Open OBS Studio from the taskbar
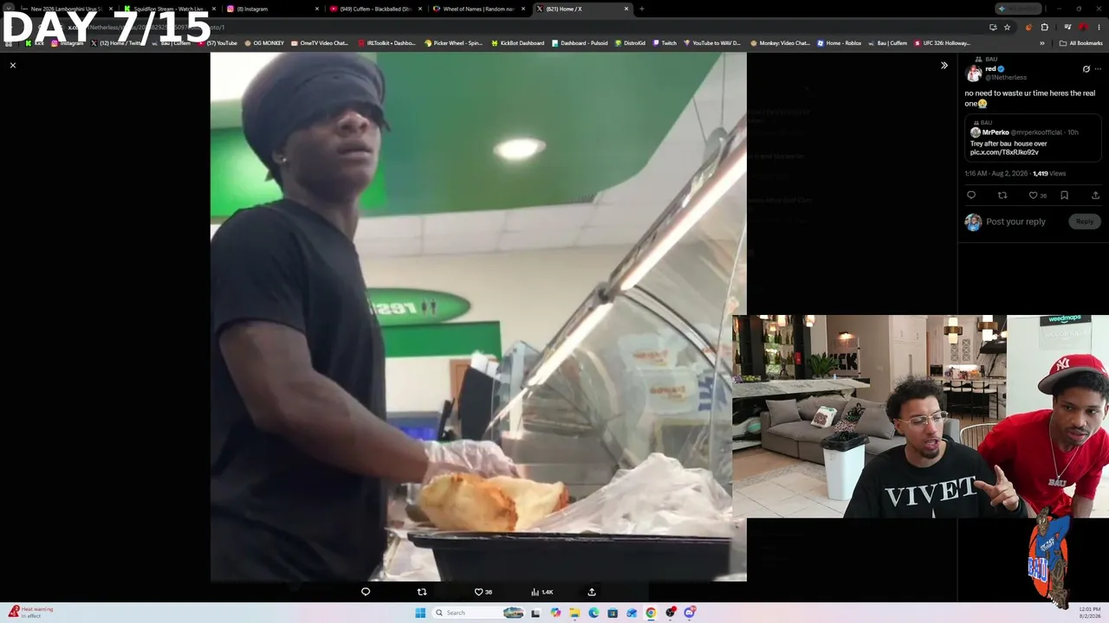Screen dimensions: 1109x623 coord(670,613)
